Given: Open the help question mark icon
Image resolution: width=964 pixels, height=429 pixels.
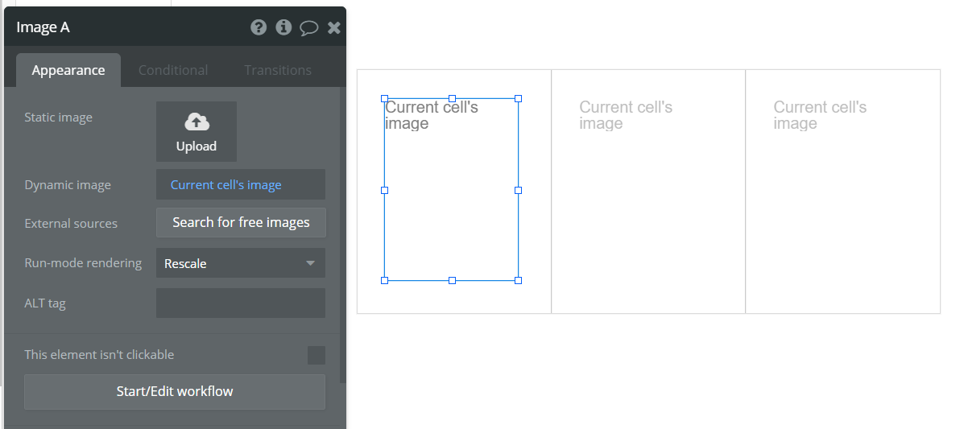Looking at the screenshot, I should point(259,27).
